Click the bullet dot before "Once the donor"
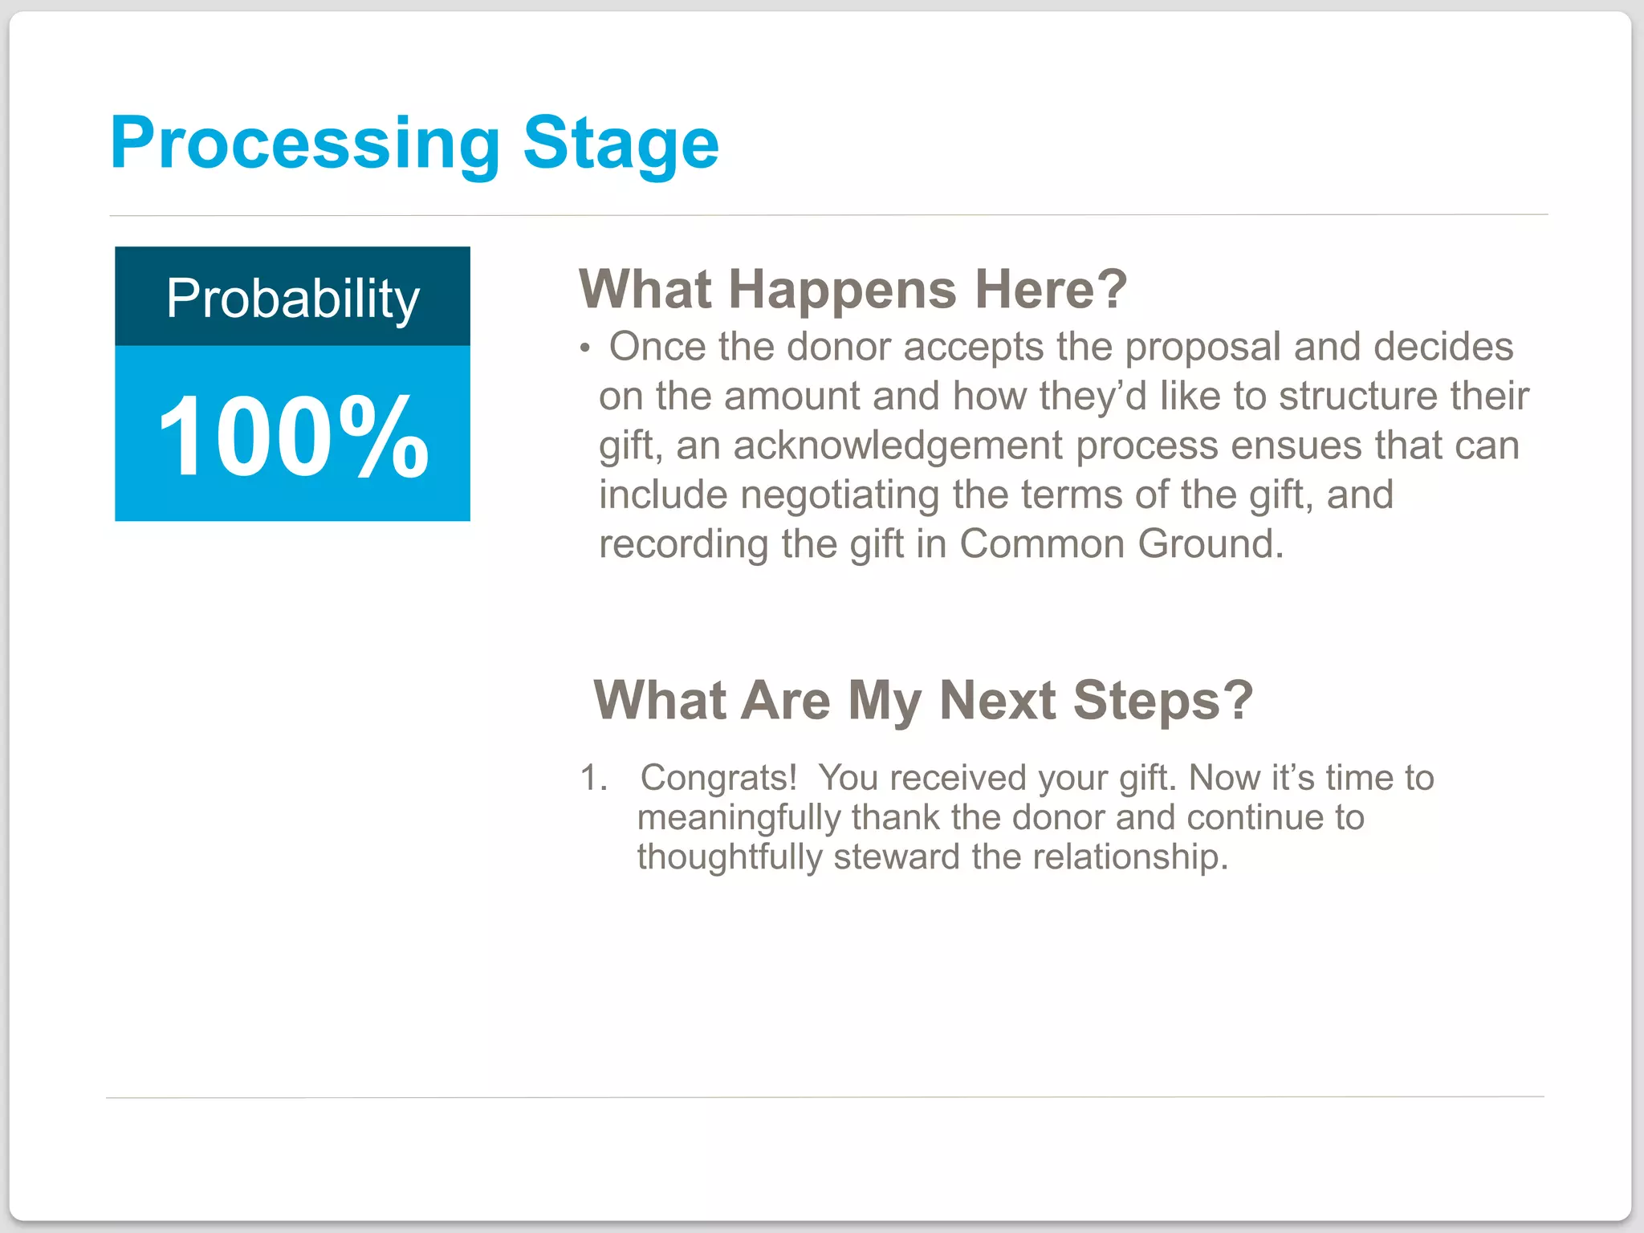This screenshot has height=1233, width=1644. [x=585, y=349]
